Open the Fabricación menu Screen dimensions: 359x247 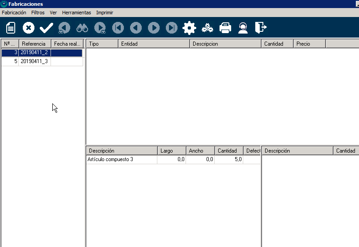pyautogui.click(x=14, y=13)
